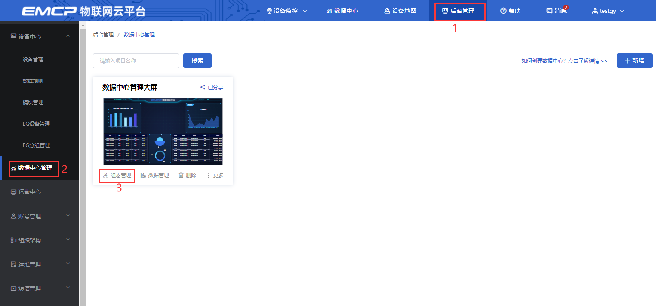This screenshot has width=656, height=306.
Task: Click the EMCP platform logo
Action: [83, 11]
